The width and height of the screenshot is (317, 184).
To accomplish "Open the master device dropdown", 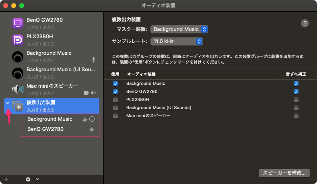I will (x=179, y=29).
